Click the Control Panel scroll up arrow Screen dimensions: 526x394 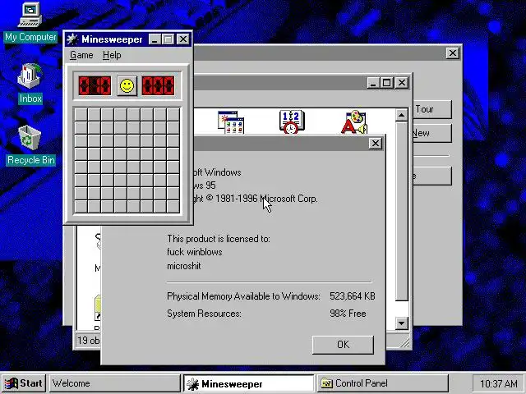click(x=402, y=115)
